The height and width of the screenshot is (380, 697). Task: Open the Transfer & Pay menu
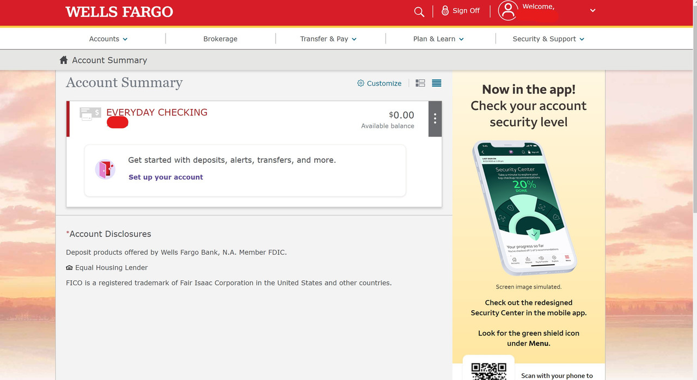point(328,39)
